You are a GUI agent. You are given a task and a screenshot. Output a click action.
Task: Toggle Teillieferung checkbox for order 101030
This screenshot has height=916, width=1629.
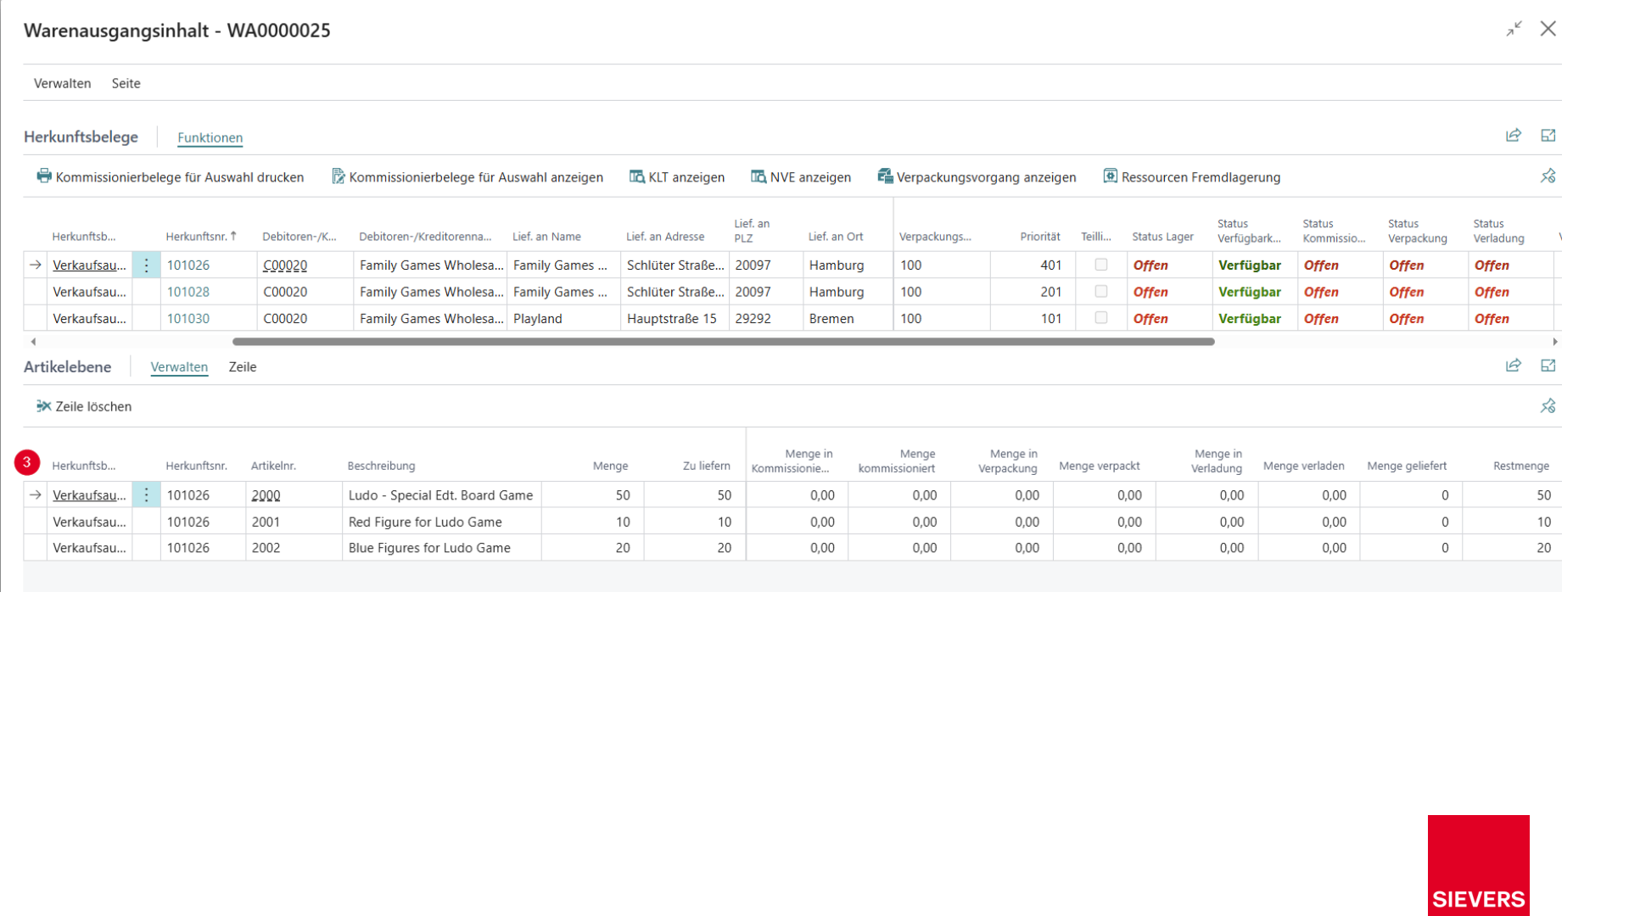click(x=1101, y=318)
